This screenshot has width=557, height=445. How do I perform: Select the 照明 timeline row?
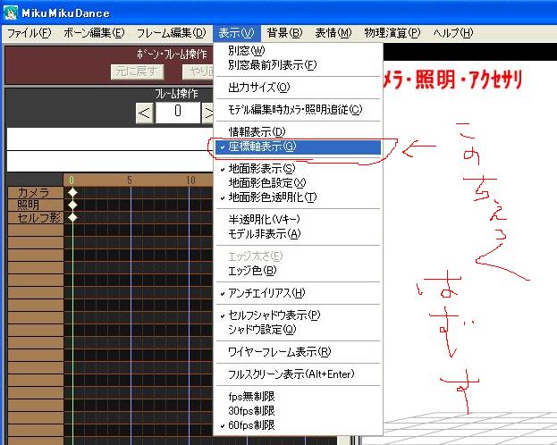[x=35, y=205]
